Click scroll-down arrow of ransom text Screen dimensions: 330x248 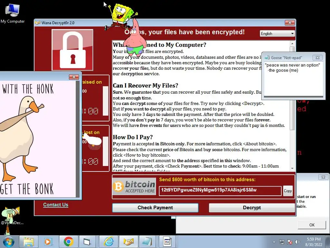(x=292, y=168)
